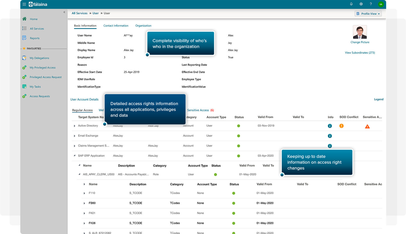Expand the FB60 TCode row
Image resolution: width=406 pixels, height=234 pixels.
pos(84,203)
